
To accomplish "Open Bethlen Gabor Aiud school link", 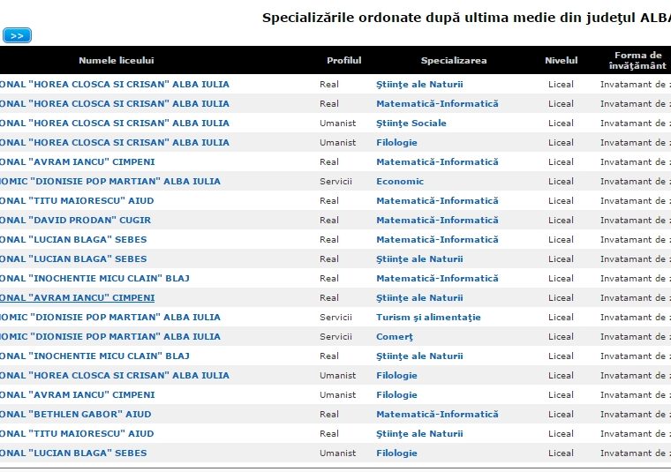I will (76, 415).
